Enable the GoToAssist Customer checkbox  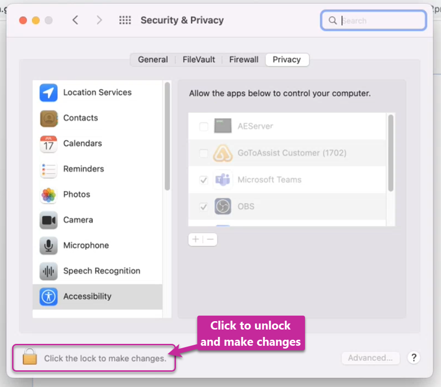point(204,153)
